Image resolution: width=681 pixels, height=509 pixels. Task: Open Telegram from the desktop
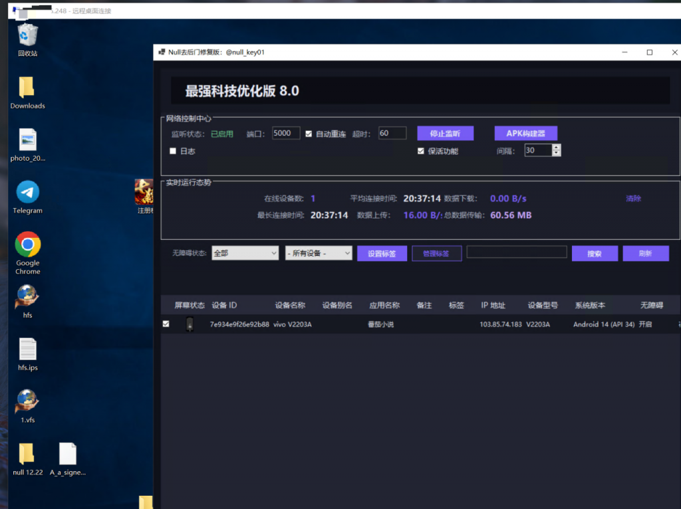[x=27, y=193]
